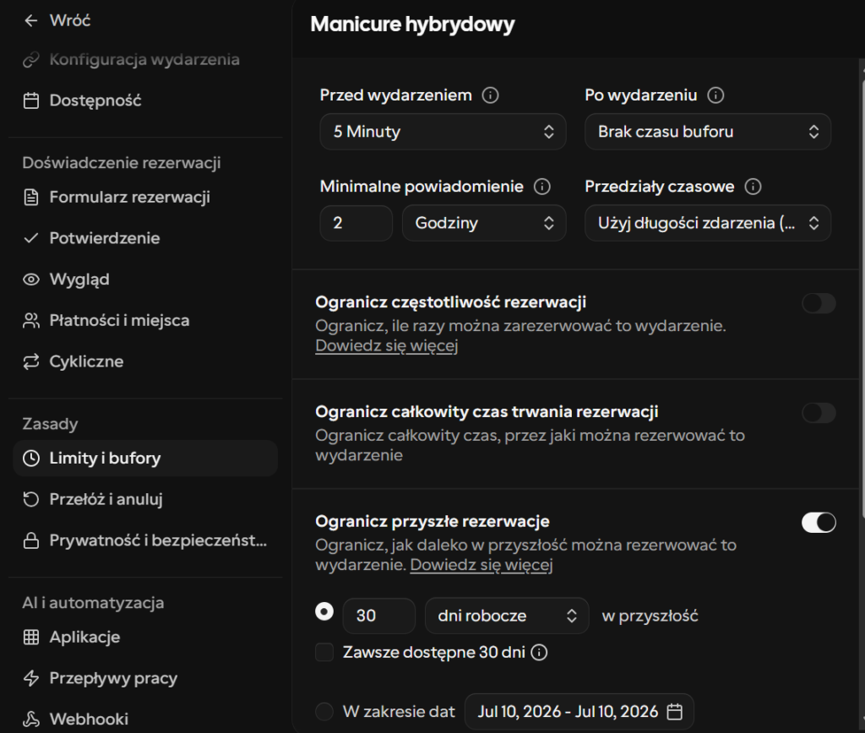Click the Doświadczenie rezerwacji section heading
The width and height of the screenshot is (865, 733).
pyautogui.click(x=122, y=163)
